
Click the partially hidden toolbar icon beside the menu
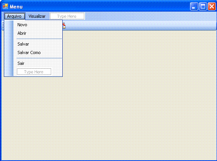coord(64,26)
